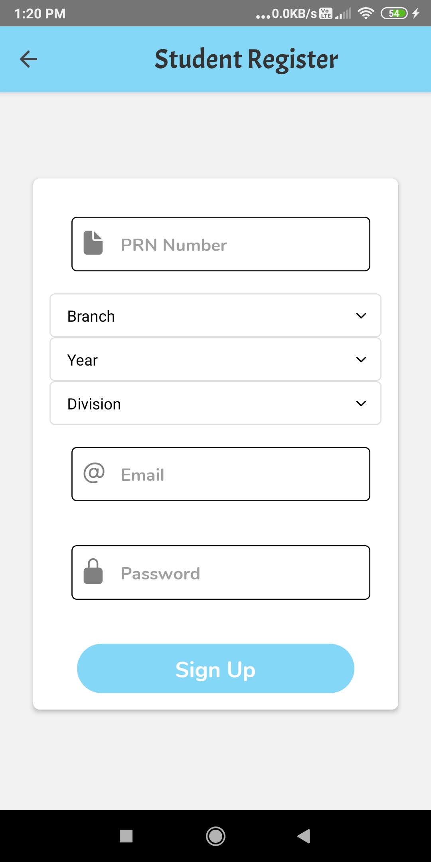The height and width of the screenshot is (862, 431).
Task: Tap the Wi-Fi icon in status bar
Action: [366, 13]
